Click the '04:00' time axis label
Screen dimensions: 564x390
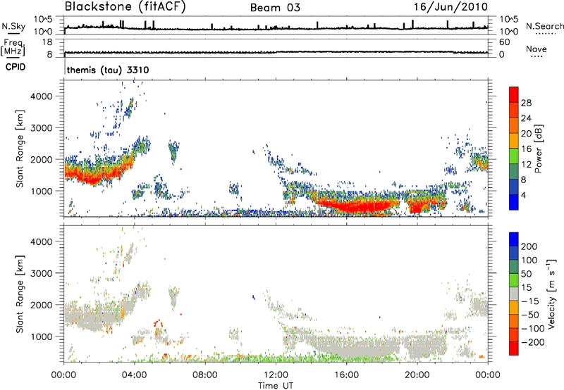pos(135,375)
